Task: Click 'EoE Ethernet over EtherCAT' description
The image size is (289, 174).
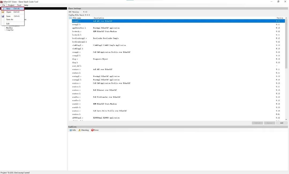Action: click(105, 90)
